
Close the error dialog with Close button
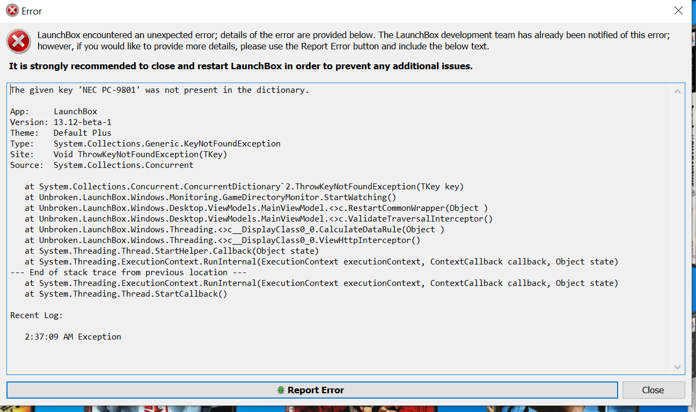pyautogui.click(x=653, y=390)
